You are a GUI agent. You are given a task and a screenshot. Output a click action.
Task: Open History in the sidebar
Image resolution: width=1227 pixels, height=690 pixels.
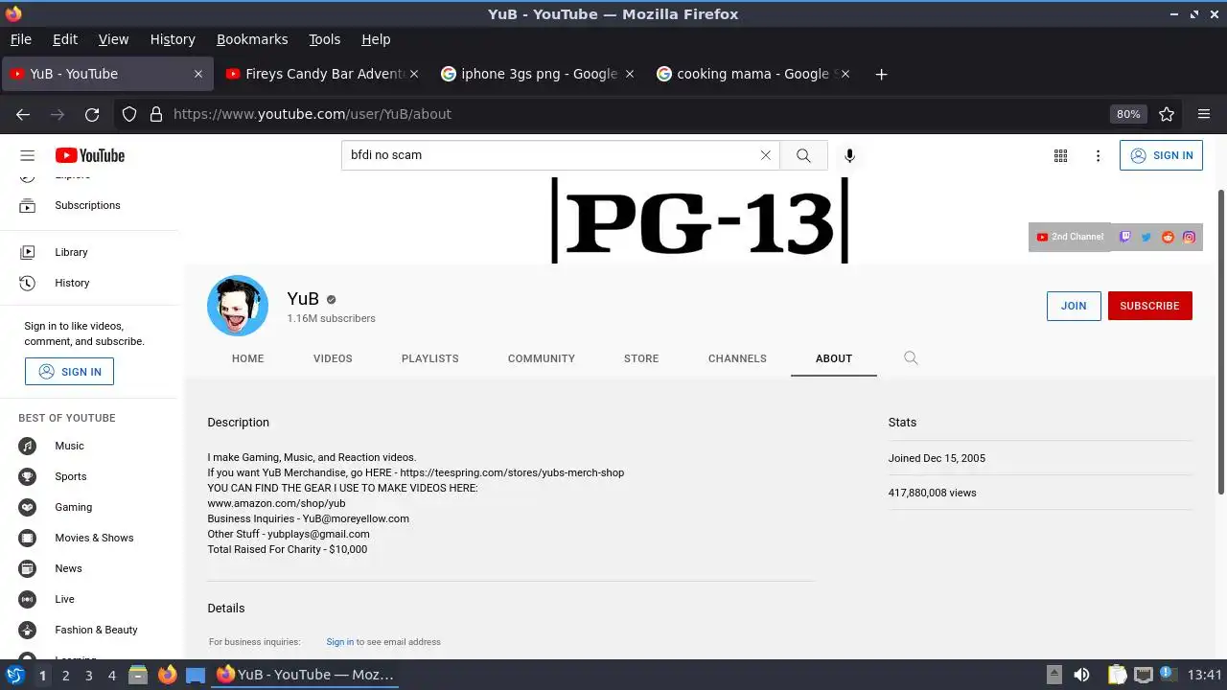(x=89, y=283)
